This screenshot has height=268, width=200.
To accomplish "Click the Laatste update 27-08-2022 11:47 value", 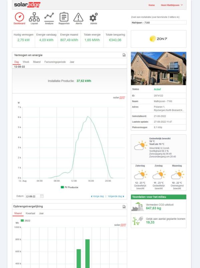I will [163, 122].
